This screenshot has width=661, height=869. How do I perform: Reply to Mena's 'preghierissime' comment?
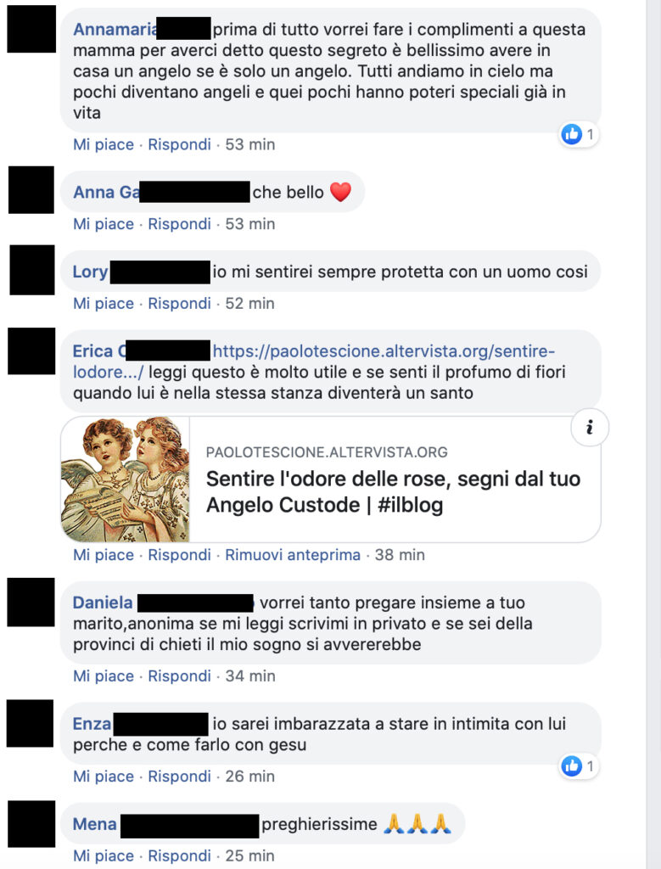(180, 855)
